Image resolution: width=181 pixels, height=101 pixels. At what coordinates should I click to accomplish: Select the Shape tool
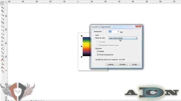click(2, 7)
